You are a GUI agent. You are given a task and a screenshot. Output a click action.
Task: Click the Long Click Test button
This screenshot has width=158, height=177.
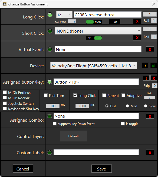[115, 21]
